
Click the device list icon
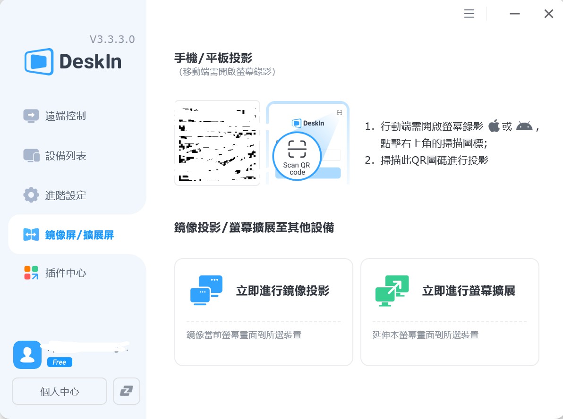coord(31,156)
